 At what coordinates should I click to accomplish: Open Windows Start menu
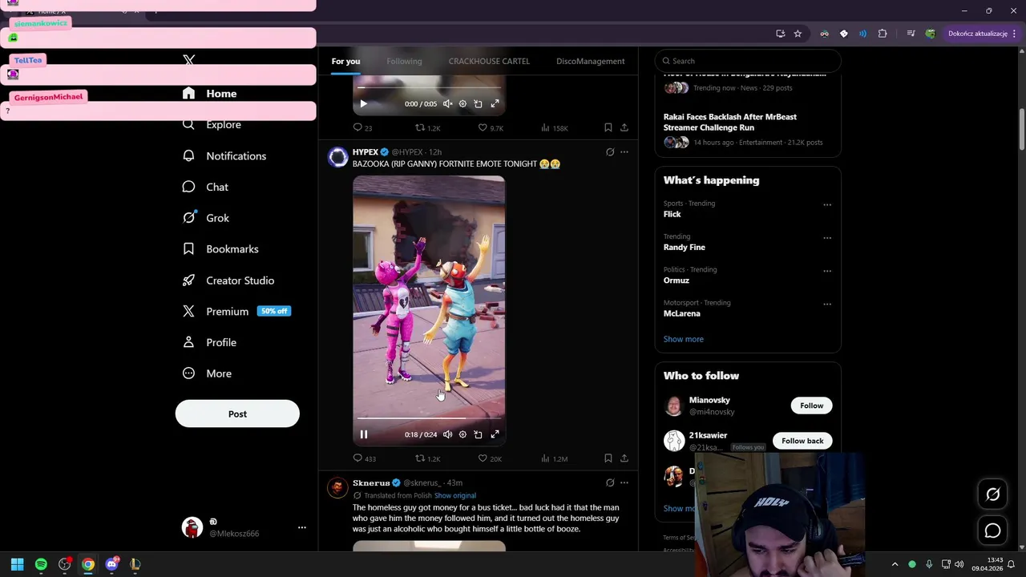[x=17, y=564]
